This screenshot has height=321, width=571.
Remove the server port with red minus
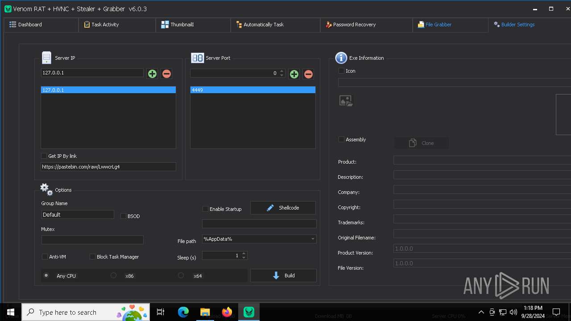(x=308, y=74)
